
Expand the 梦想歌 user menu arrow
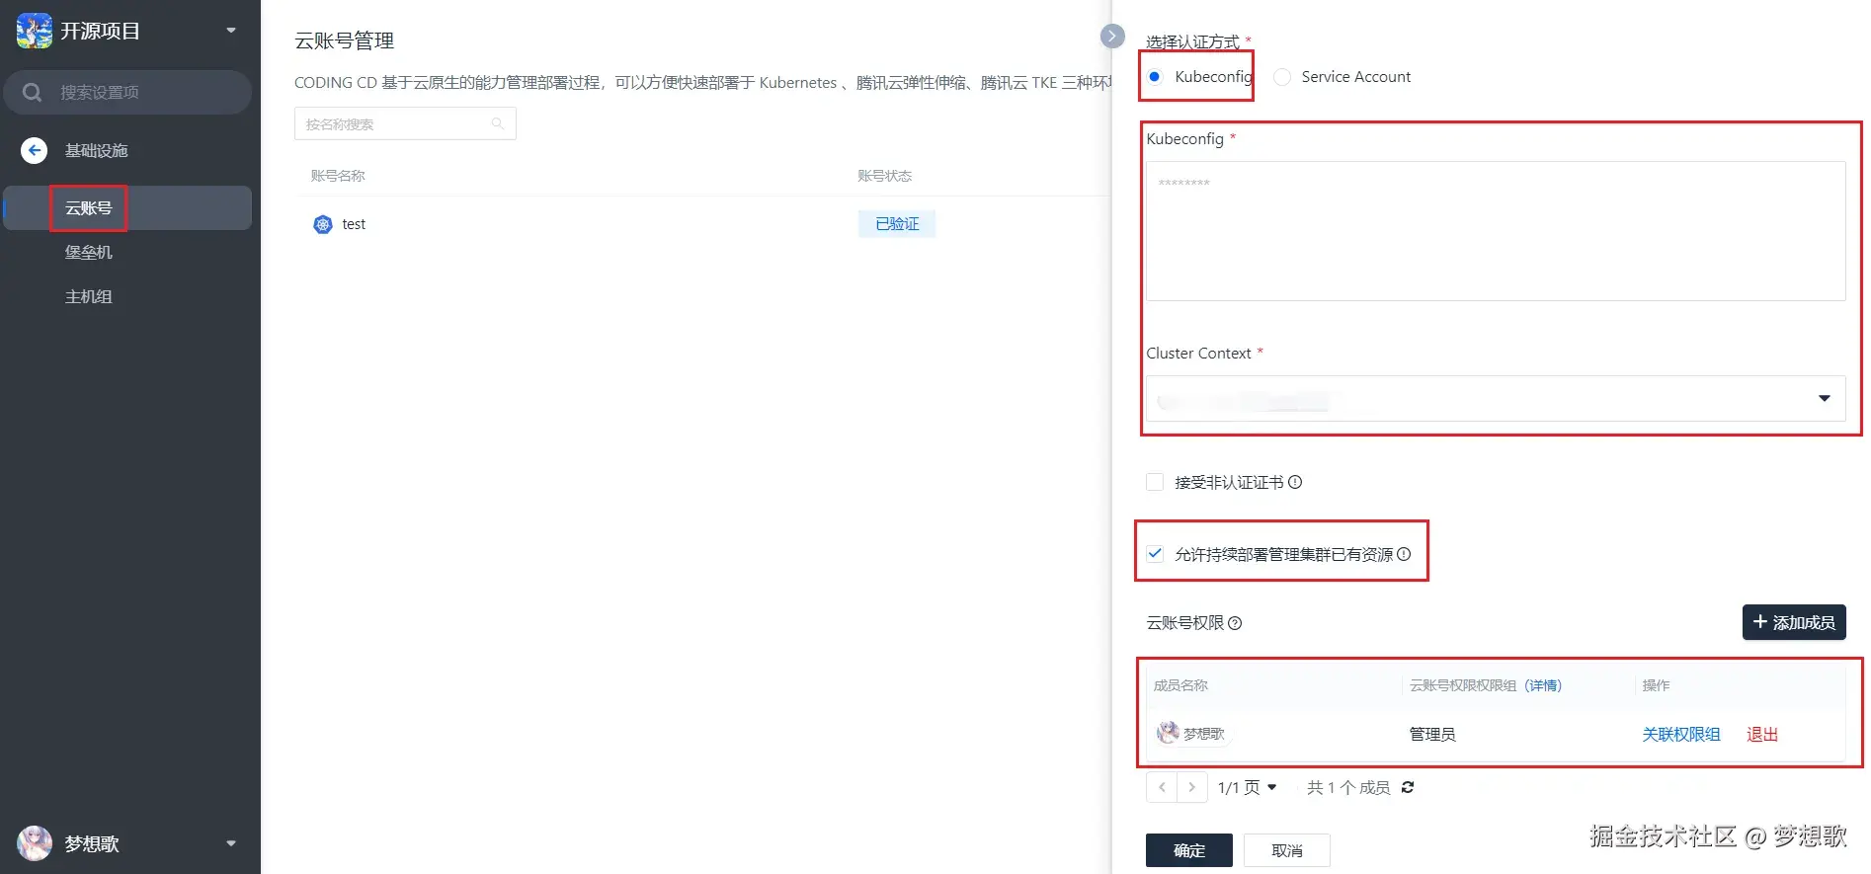(x=231, y=843)
